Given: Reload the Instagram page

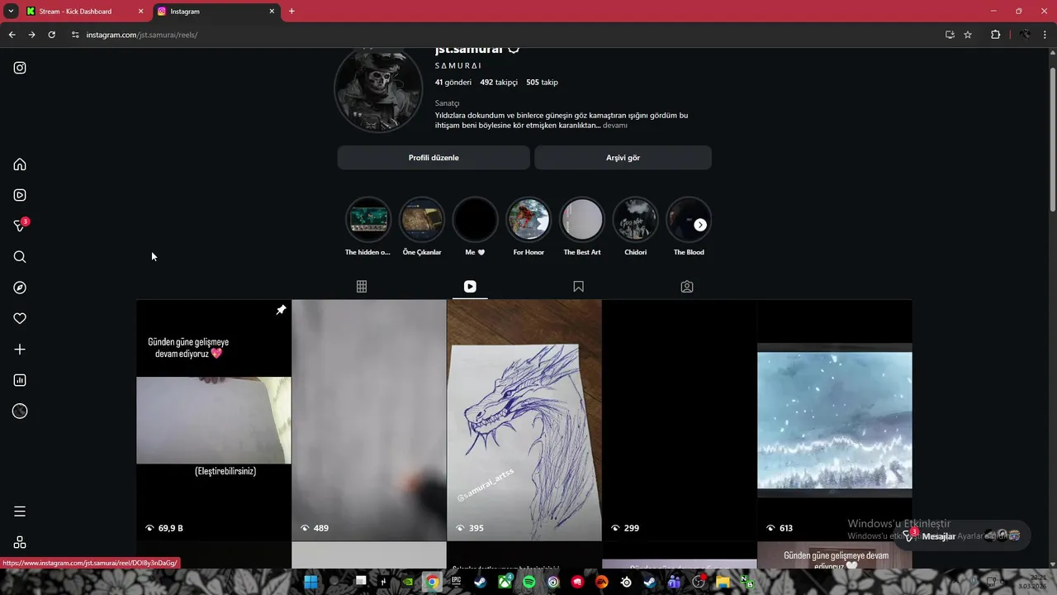Looking at the screenshot, I should click(51, 35).
